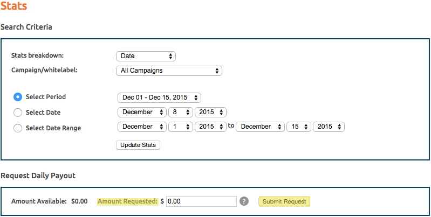
Task: Choose the Select Period radio button
Action: click(18, 97)
